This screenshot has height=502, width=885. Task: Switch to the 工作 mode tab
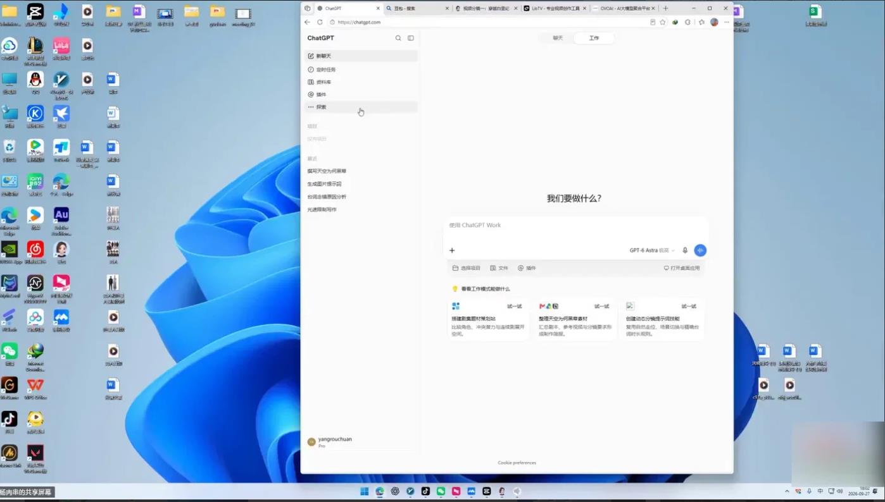(x=594, y=38)
